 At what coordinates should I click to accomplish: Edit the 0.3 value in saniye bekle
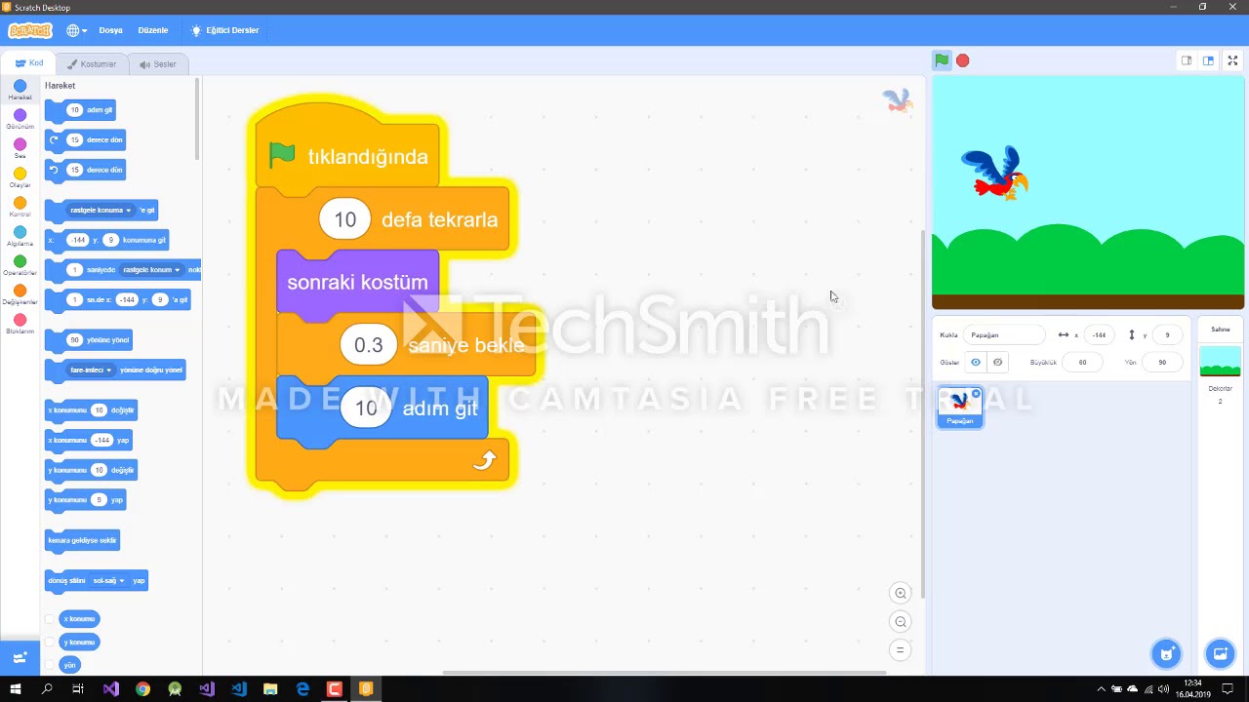click(369, 345)
